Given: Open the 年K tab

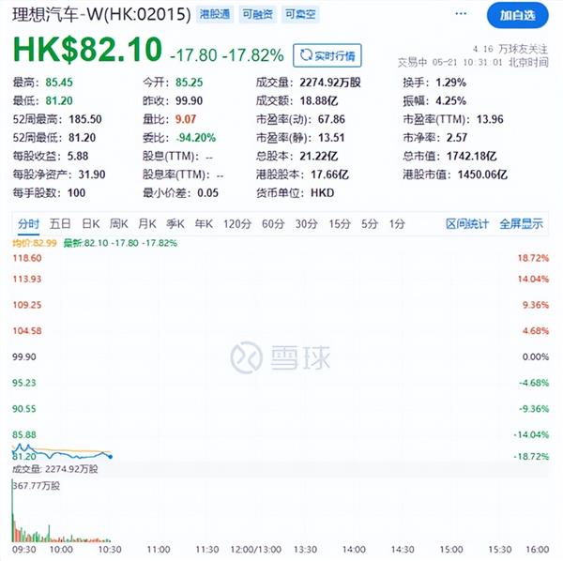Looking at the screenshot, I should point(203,223).
